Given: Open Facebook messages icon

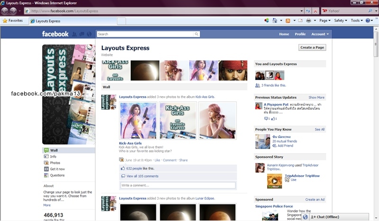Looking at the screenshot, I should [81, 34].
